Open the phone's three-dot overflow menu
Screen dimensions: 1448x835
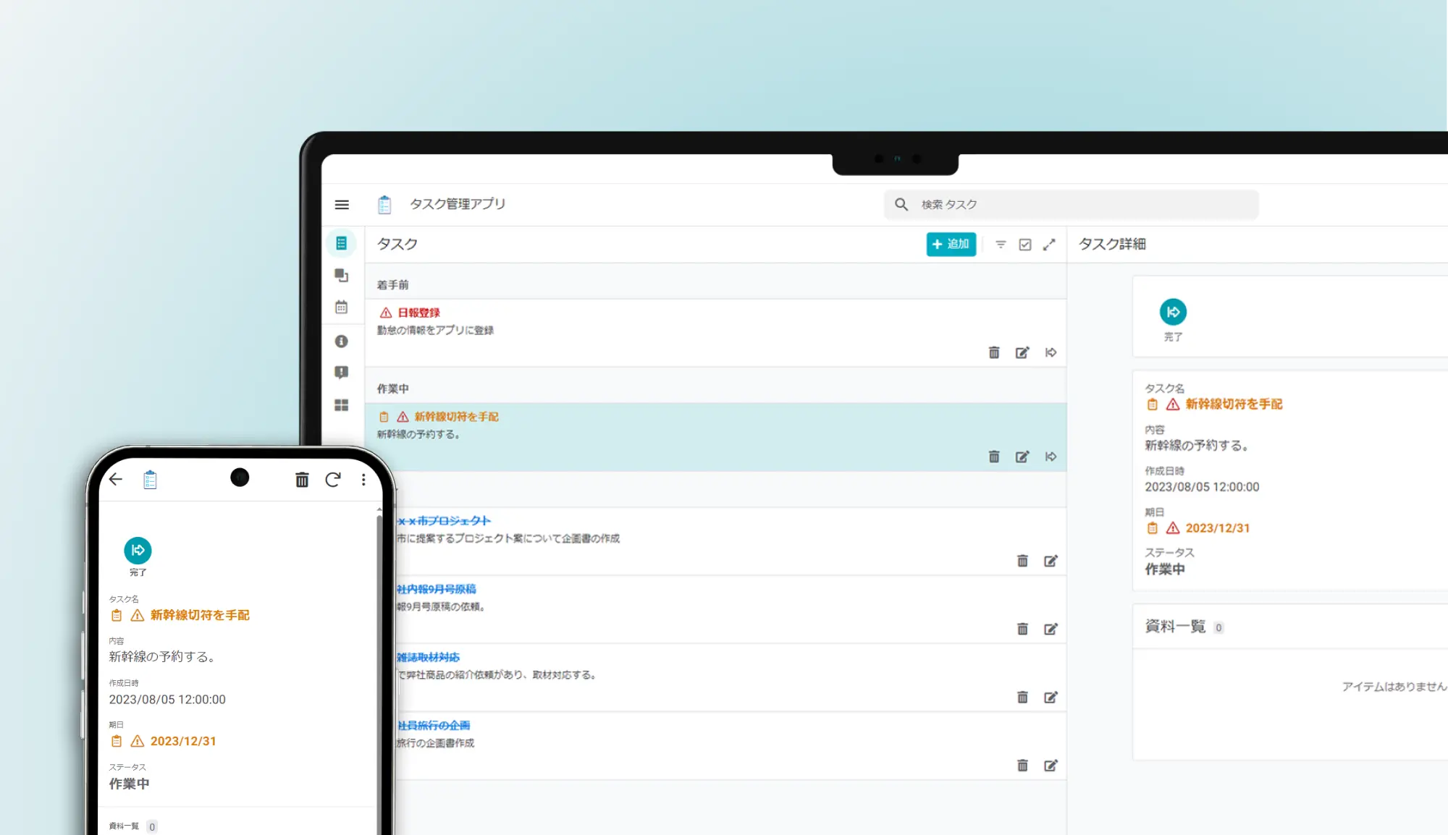click(363, 480)
